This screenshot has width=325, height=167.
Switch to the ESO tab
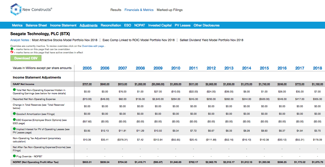[128, 25]
